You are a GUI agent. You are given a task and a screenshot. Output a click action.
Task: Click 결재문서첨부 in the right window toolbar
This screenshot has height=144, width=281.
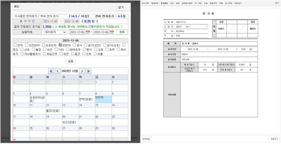(187, 3)
